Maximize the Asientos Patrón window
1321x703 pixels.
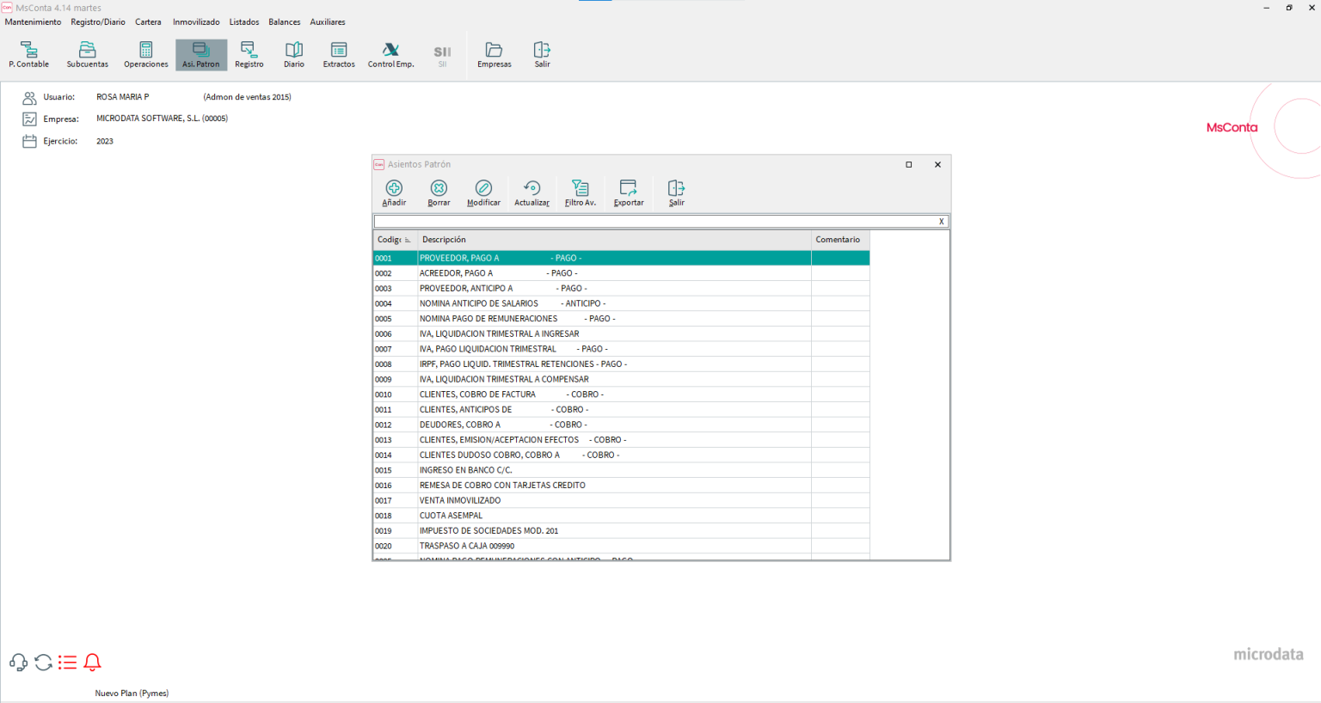coord(908,165)
